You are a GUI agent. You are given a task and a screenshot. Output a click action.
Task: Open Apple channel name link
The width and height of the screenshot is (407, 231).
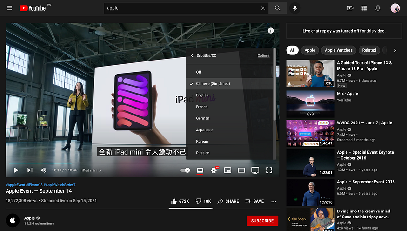tap(29, 218)
